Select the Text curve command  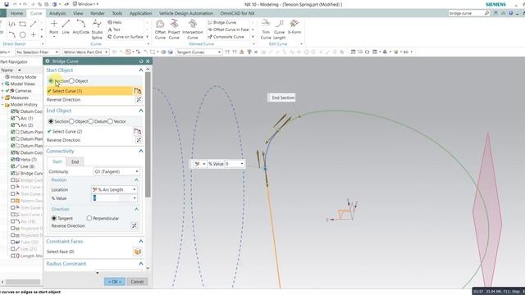(x=114, y=29)
